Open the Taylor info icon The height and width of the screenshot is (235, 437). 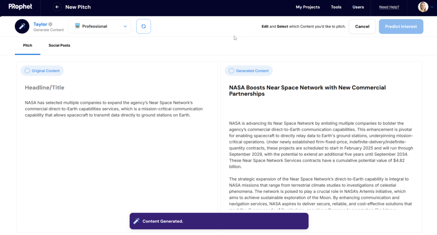coord(50,24)
